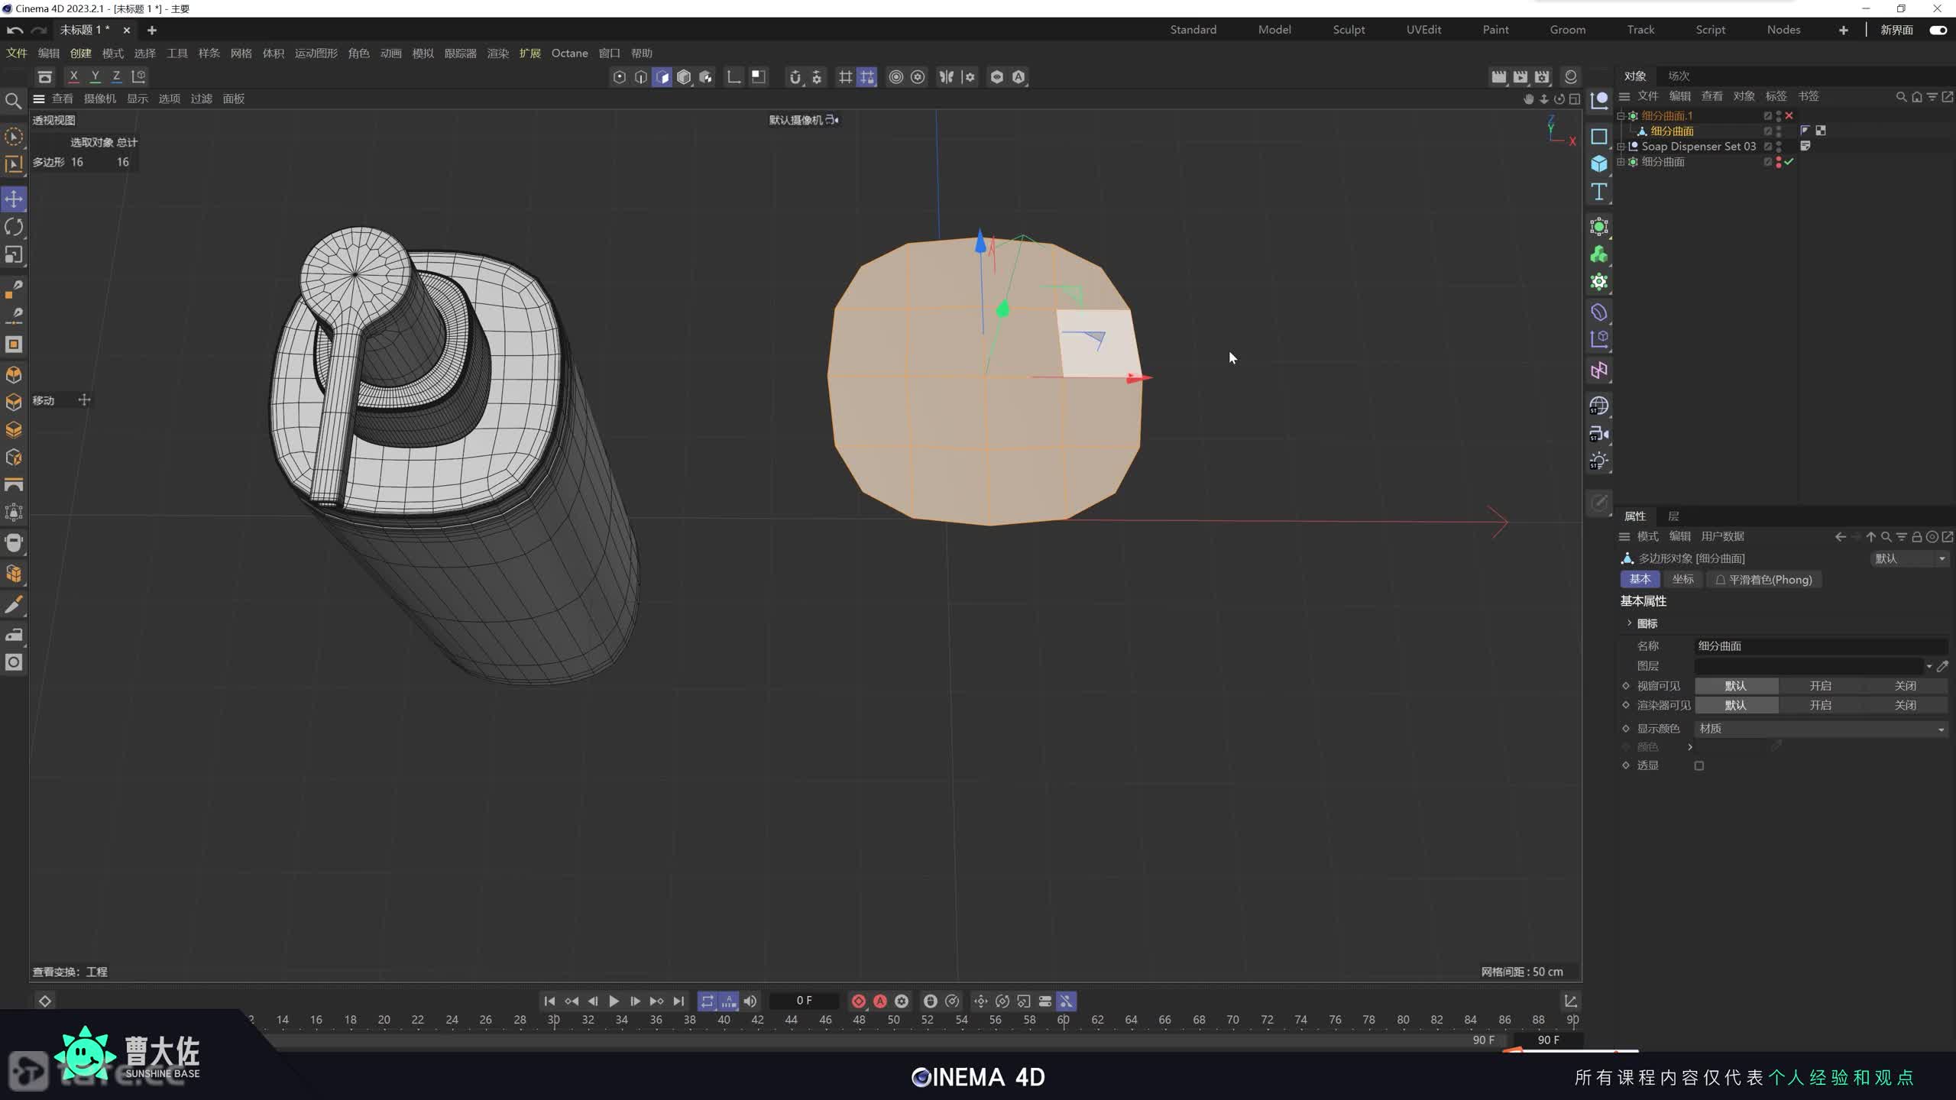Screen dimensions: 1956x1100
Task: Click the Cube primitive icon
Action: (x=1599, y=163)
